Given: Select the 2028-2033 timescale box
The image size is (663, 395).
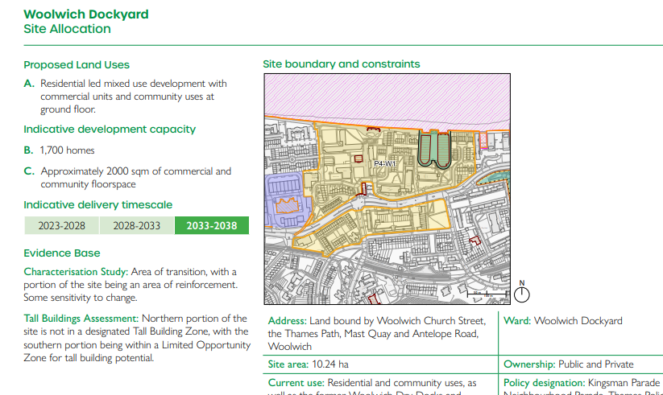Looking at the screenshot, I should tap(137, 225).
